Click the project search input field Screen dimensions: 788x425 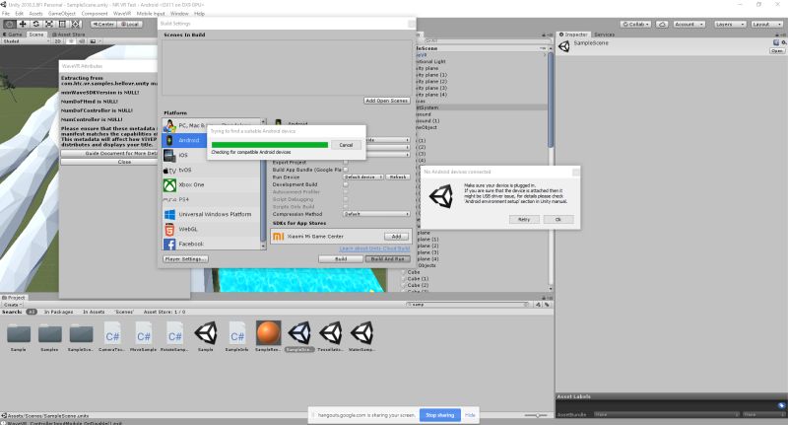[467, 305]
